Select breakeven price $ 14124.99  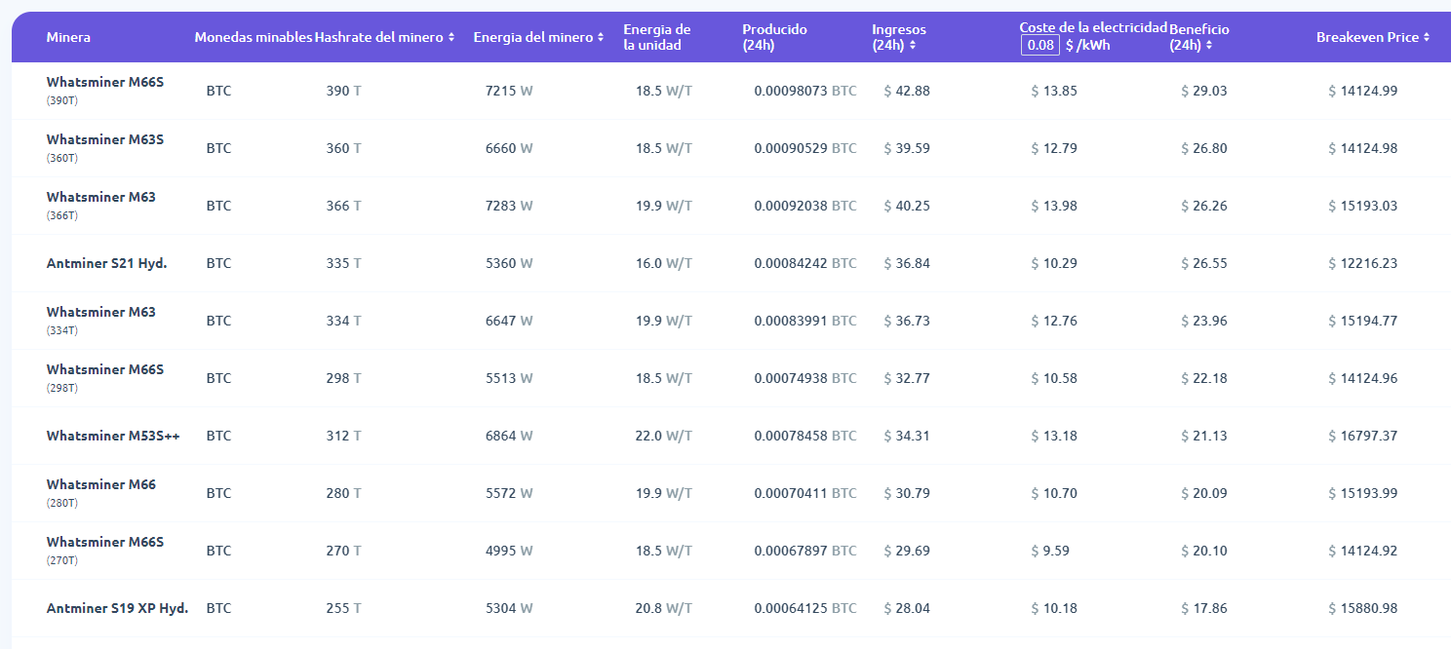[x=1363, y=91]
